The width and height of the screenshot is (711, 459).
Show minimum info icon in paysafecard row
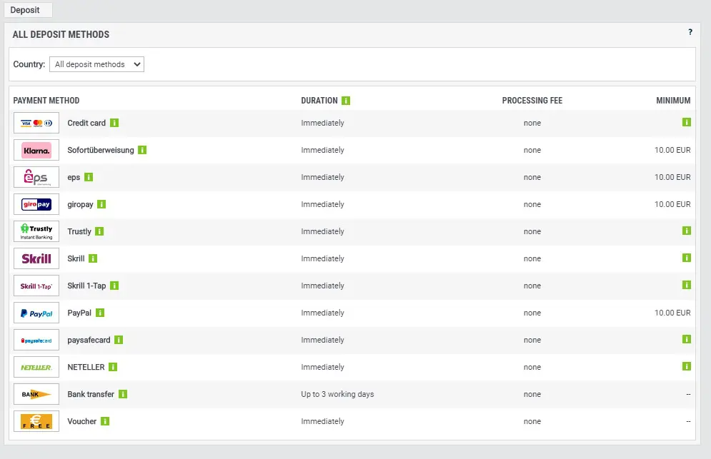point(687,339)
